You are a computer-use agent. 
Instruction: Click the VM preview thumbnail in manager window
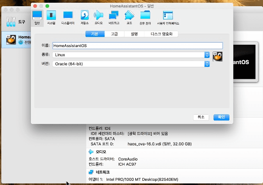click(x=245, y=62)
